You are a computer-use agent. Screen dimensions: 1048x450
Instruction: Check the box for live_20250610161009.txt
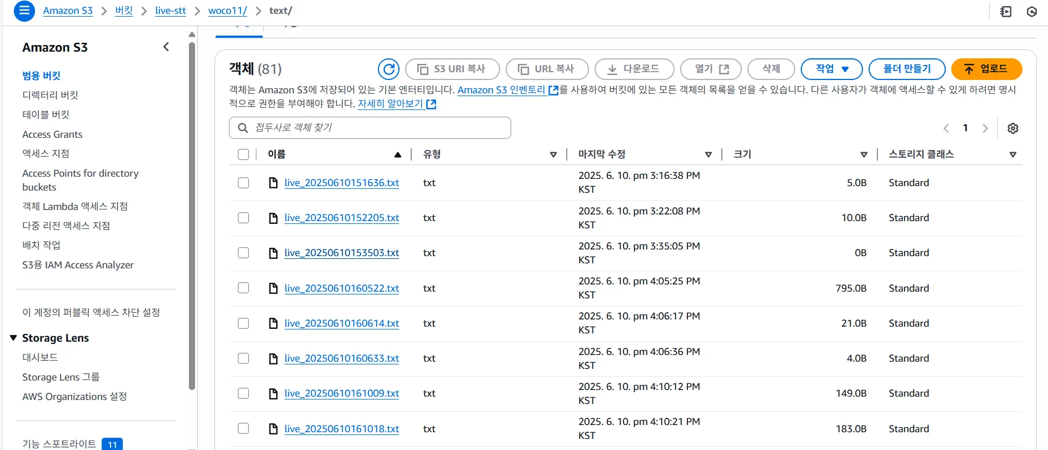coord(243,393)
